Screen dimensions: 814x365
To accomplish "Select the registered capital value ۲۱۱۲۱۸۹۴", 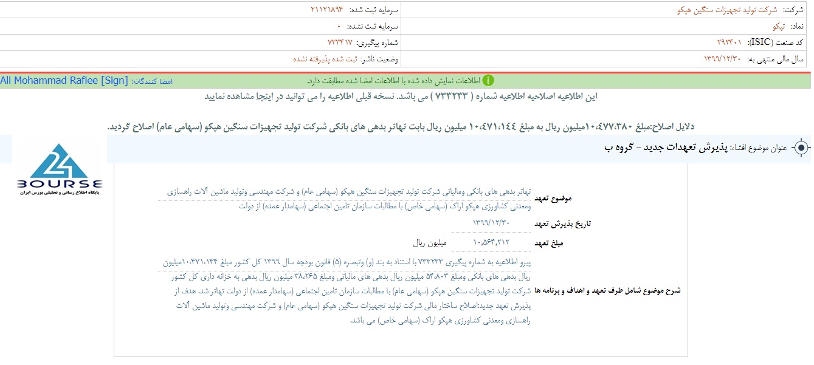I will pyautogui.click(x=327, y=10).
